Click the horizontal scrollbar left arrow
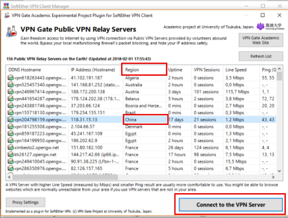 [9, 177]
